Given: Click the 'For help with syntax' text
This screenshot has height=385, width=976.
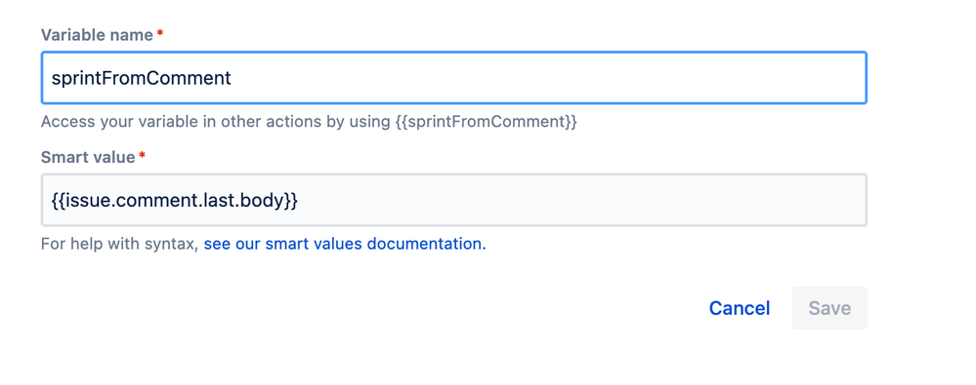Looking at the screenshot, I should tap(119, 244).
